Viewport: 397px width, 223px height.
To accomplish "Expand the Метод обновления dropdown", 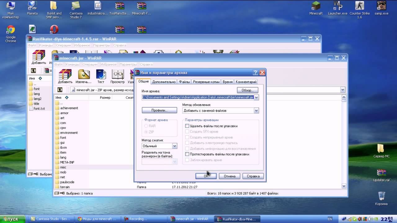I will point(256,111).
